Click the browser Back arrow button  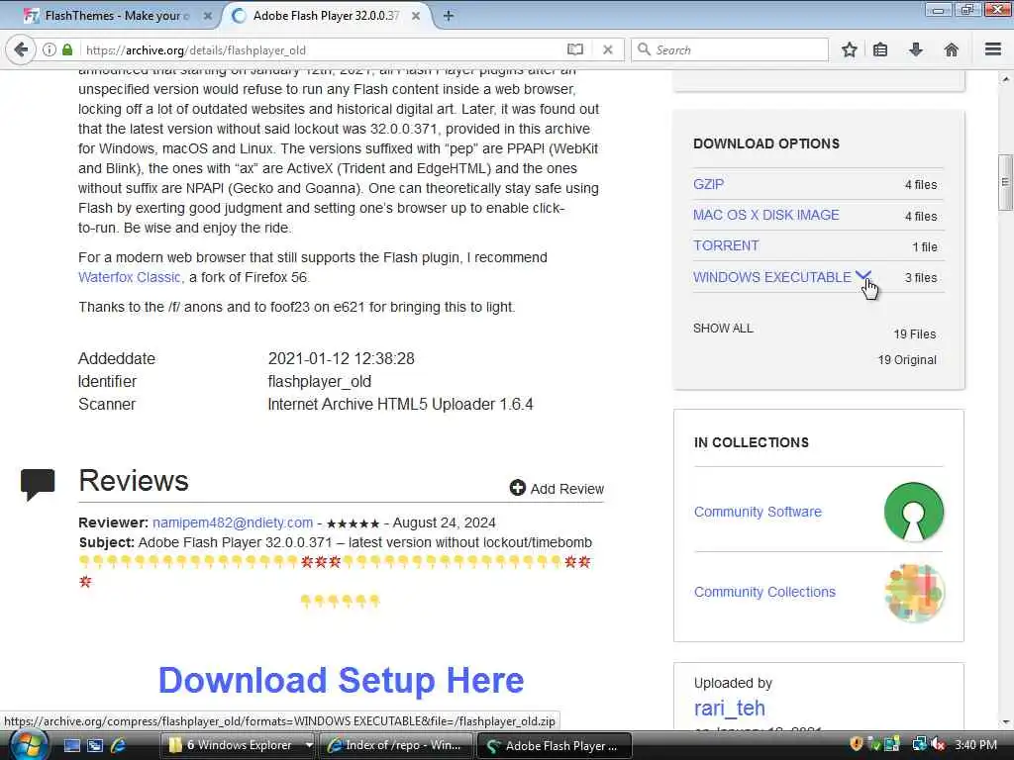pyautogui.click(x=21, y=49)
